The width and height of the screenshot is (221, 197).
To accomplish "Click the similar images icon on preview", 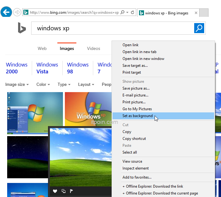I will pyautogui.click(x=64, y=191).
